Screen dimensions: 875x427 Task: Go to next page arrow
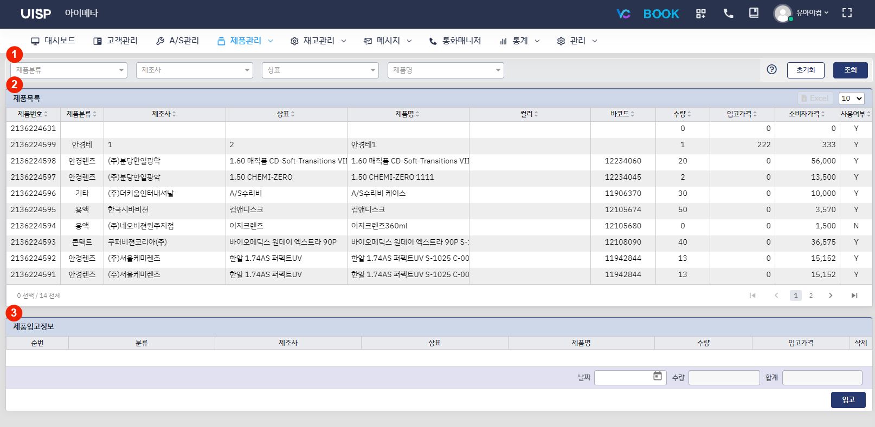point(831,295)
